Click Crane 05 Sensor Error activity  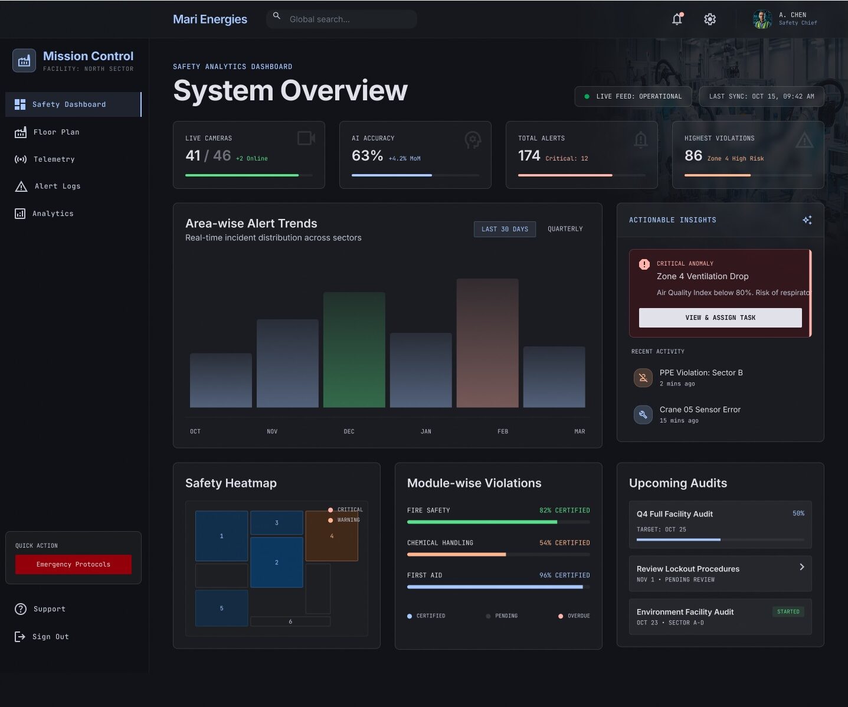(x=720, y=415)
